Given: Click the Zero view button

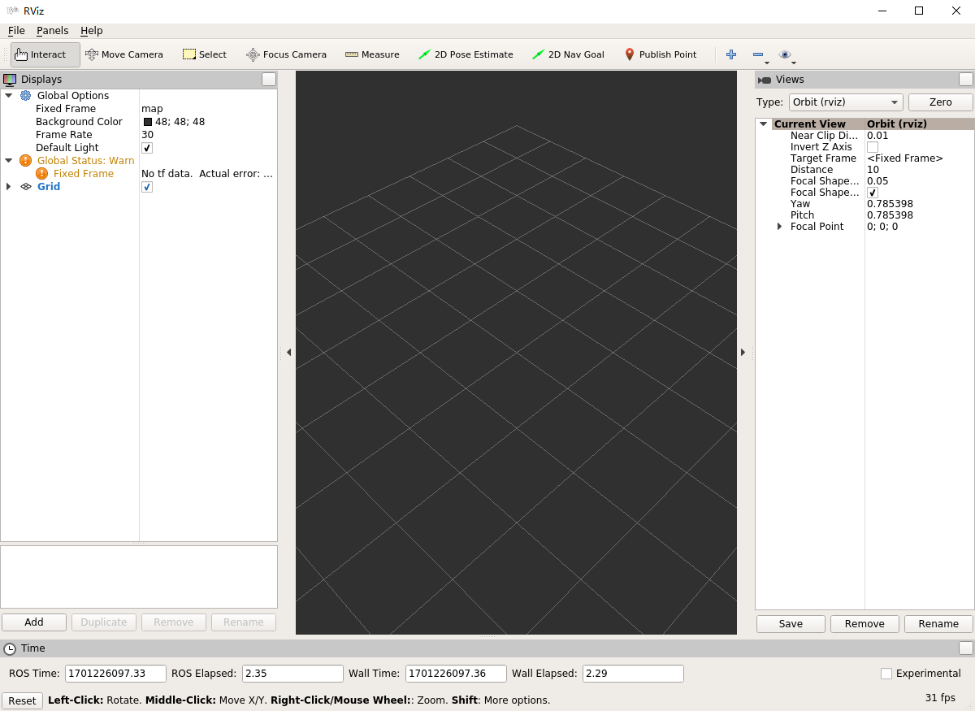Looking at the screenshot, I should 941,102.
